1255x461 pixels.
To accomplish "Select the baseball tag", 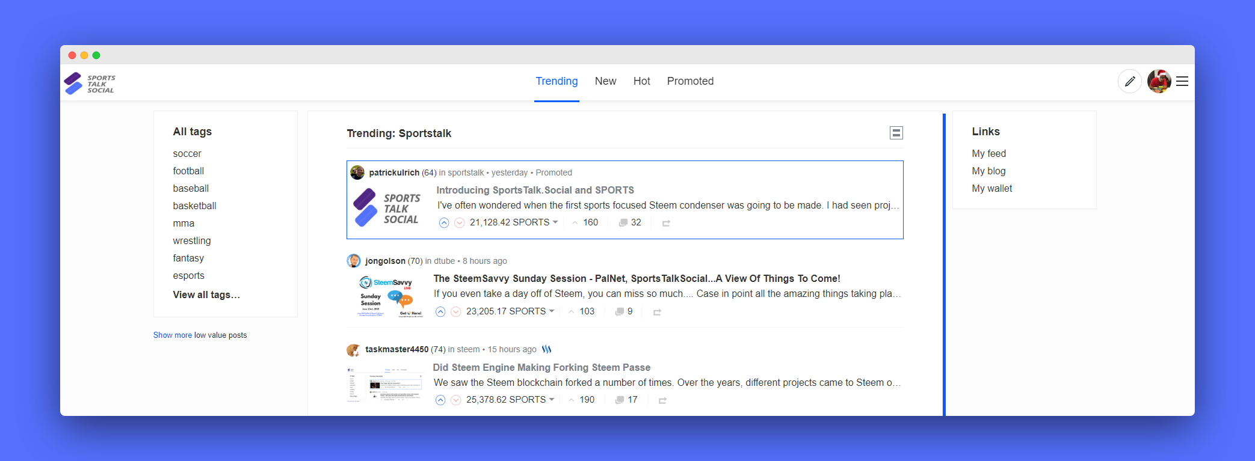I will tap(191, 189).
